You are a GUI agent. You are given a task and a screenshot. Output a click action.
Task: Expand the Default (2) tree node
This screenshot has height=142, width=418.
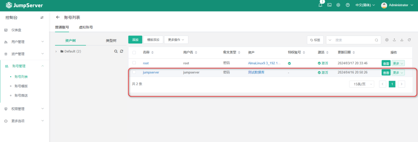(56, 52)
